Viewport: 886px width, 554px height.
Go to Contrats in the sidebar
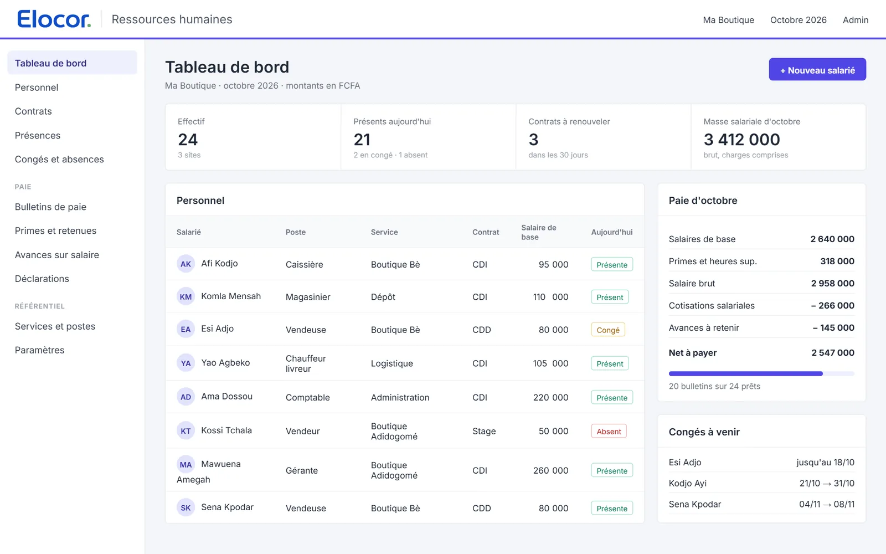pyautogui.click(x=72, y=111)
